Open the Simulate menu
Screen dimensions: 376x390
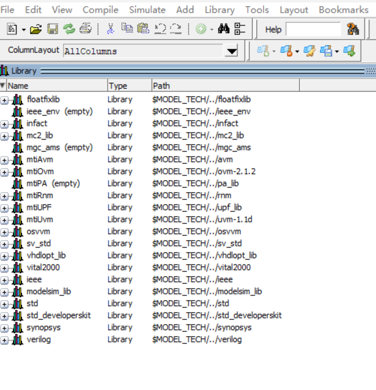[x=147, y=9]
